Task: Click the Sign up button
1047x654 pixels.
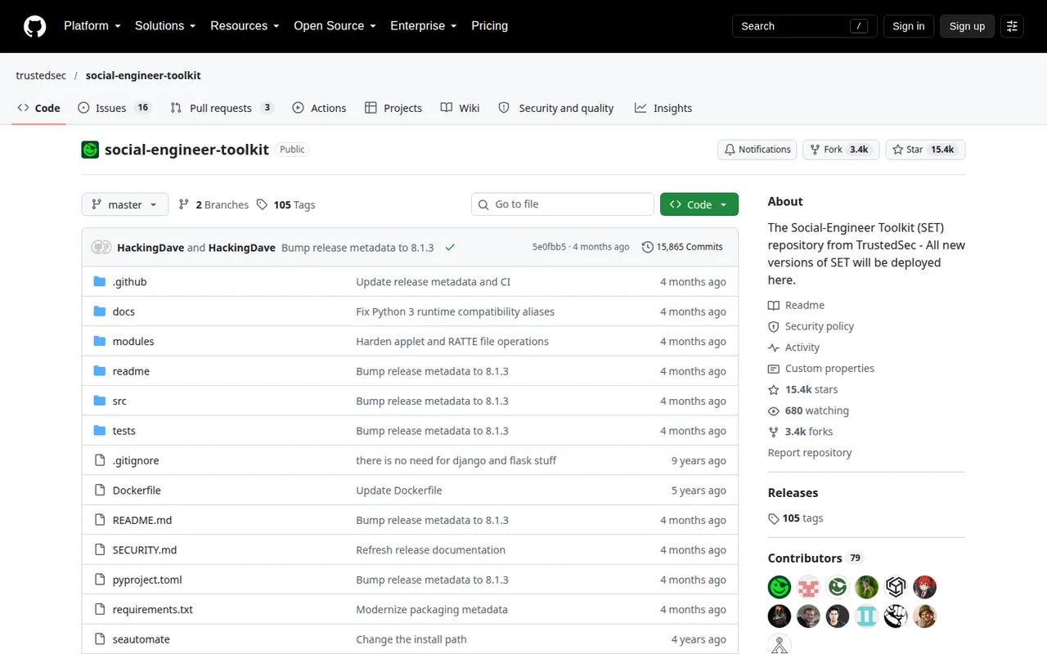Action: click(x=967, y=26)
